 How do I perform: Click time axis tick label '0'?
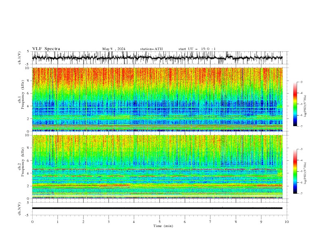tap(32, 222)
